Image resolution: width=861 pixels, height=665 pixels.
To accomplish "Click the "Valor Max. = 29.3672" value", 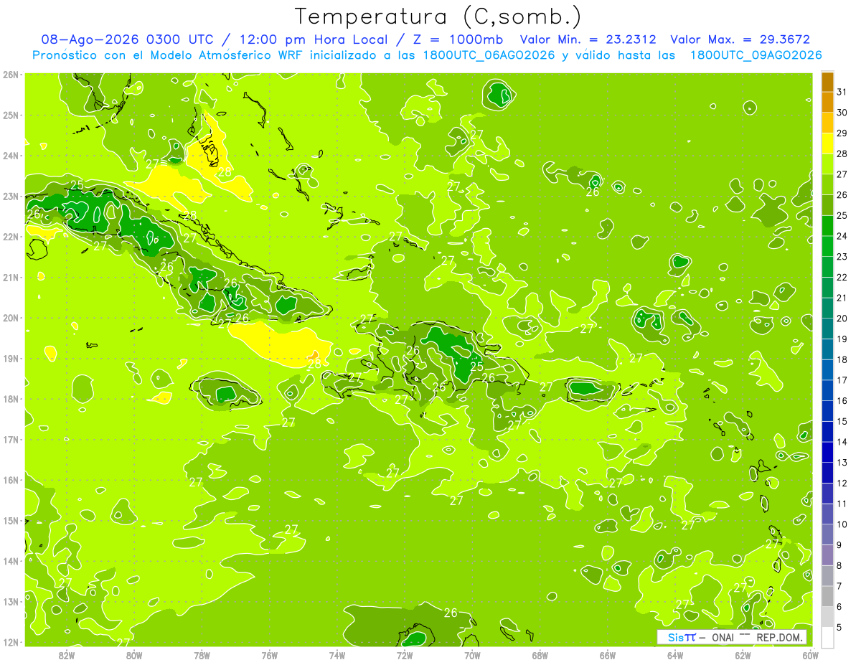I will [740, 39].
